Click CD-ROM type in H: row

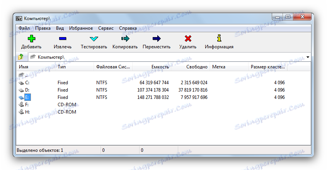(x=67, y=112)
